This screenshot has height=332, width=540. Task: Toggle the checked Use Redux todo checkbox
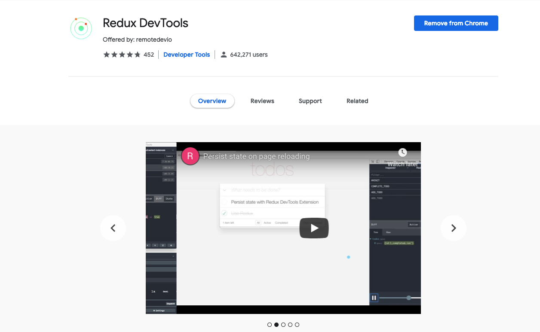point(224,213)
